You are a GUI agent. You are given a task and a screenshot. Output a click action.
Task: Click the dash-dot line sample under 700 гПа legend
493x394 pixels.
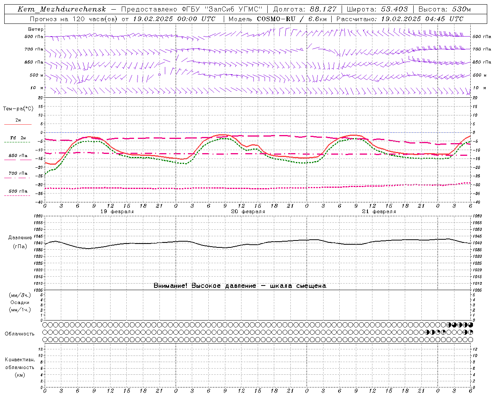17,178
